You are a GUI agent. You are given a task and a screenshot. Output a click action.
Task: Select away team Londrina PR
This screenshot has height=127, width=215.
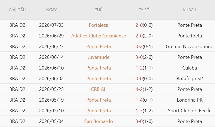(x=190, y=100)
